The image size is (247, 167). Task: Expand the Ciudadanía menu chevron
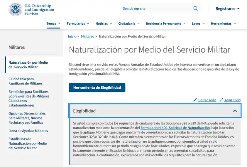pos(139,24)
